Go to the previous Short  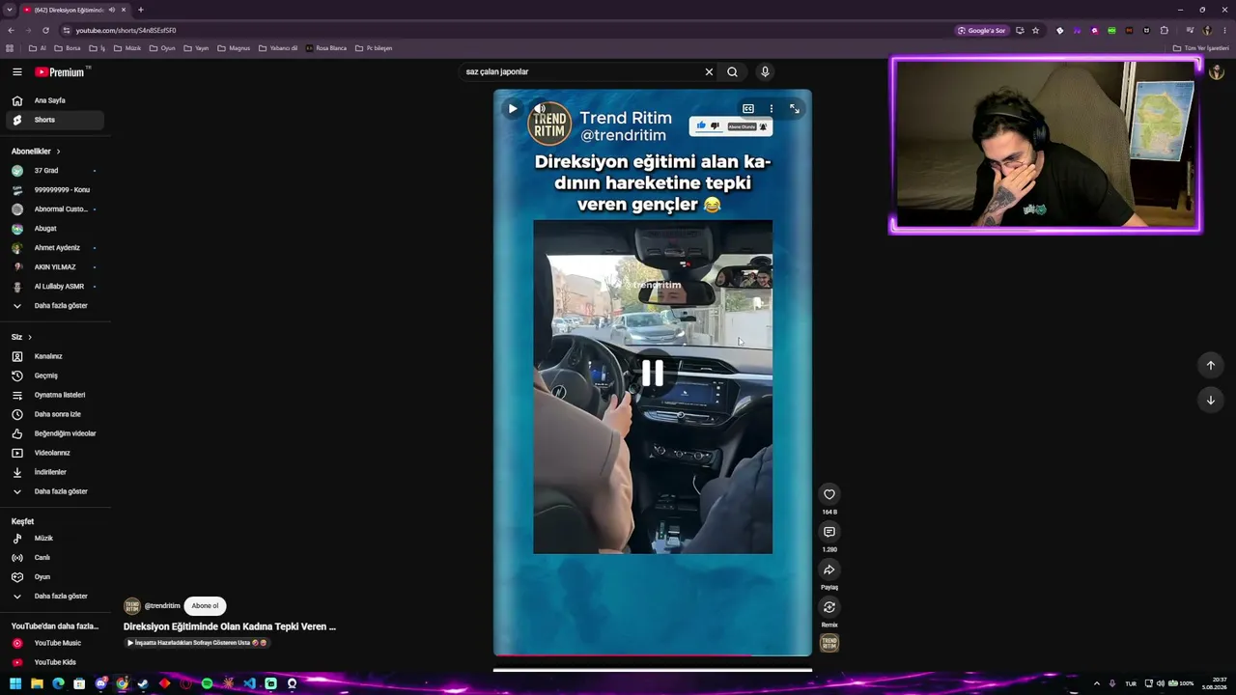[1211, 365]
